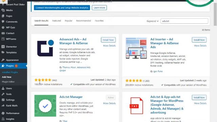Open Installed Plugins submenu item
Screen dimensions: 217x122
(x=10, y=72)
